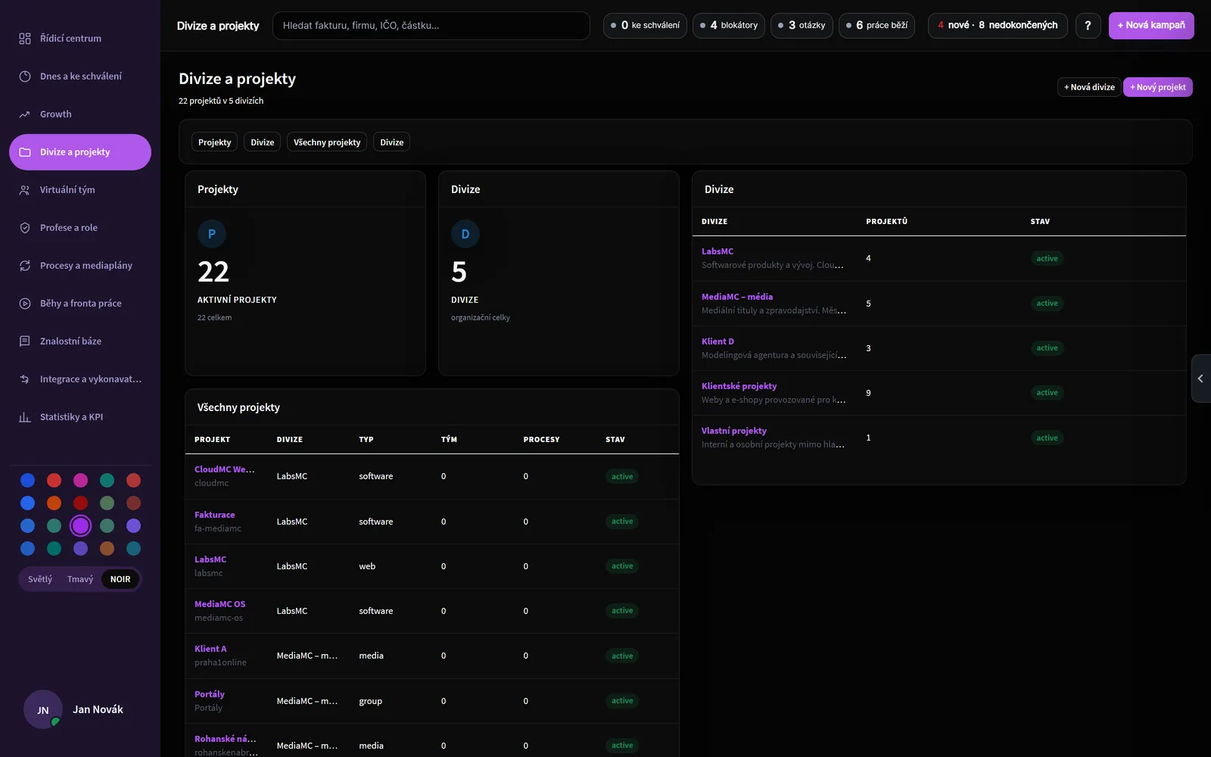Click the Nová kampaň button
This screenshot has height=757, width=1211.
pyautogui.click(x=1151, y=26)
